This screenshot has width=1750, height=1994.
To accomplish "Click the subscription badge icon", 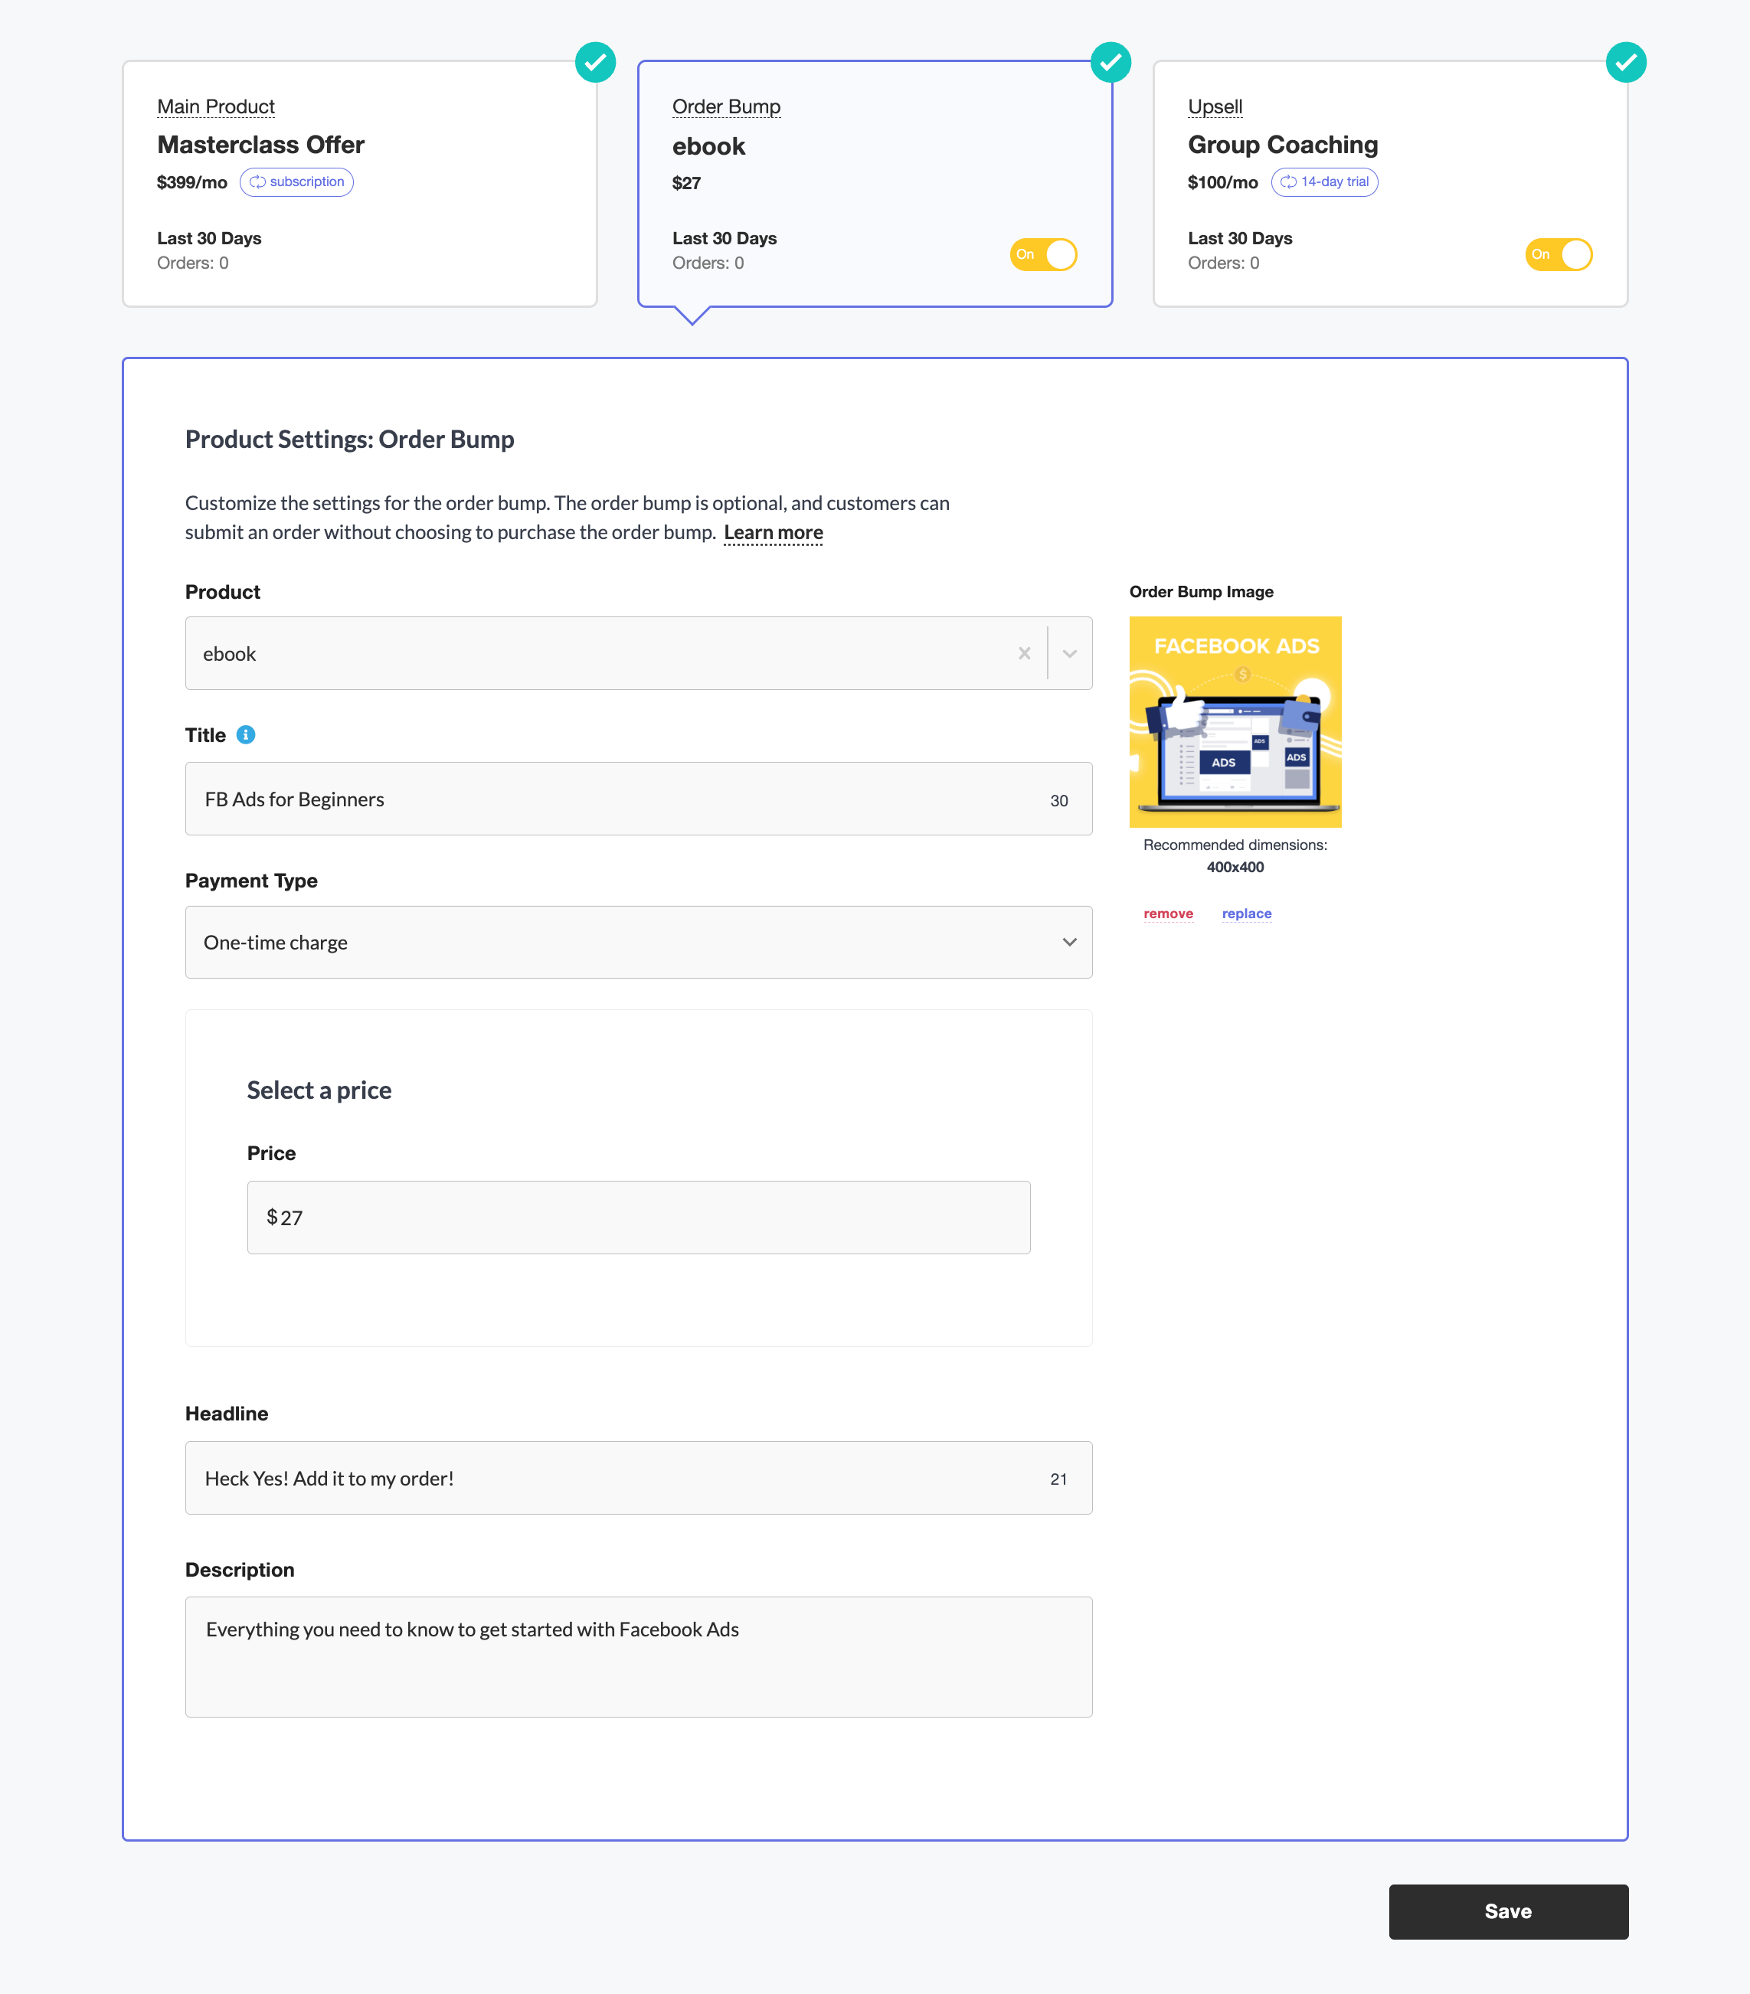I will (x=257, y=182).
